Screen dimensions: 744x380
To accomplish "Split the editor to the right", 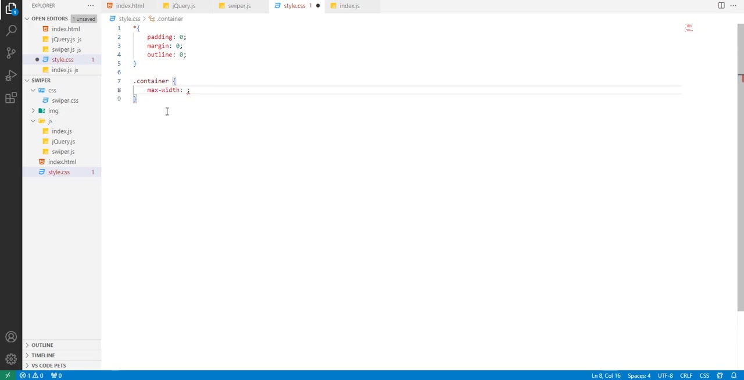I will coord(721,6).
